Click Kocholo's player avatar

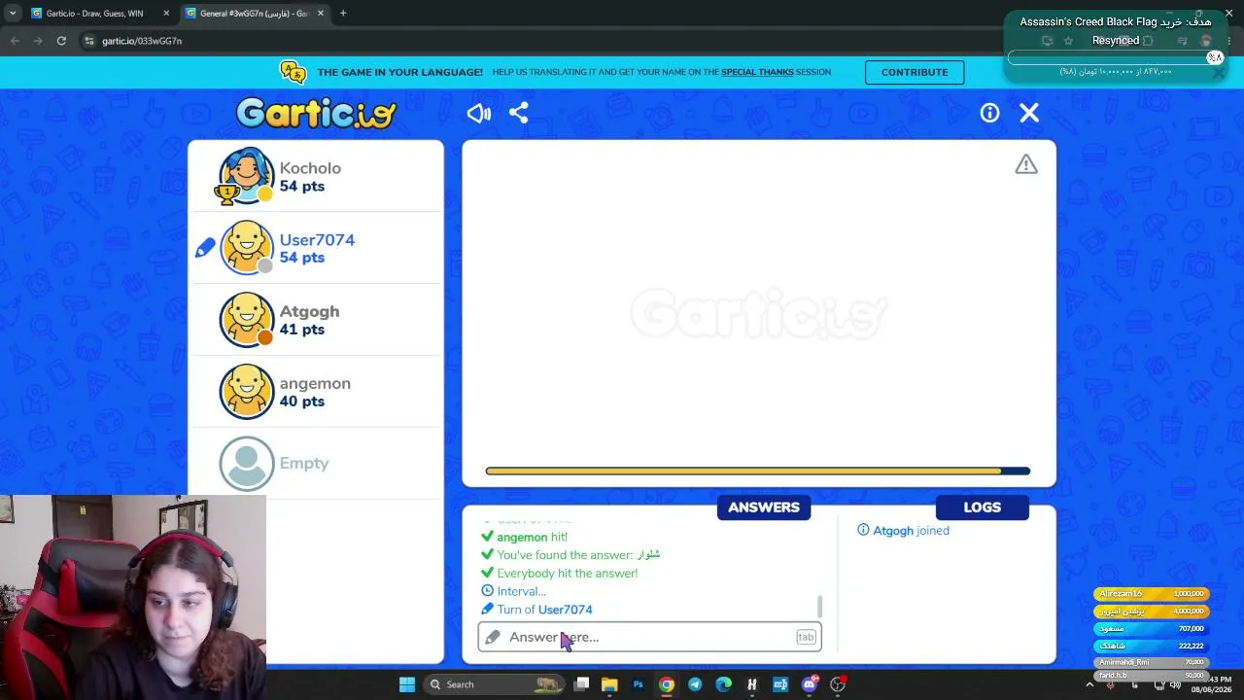pyautogui.click(x=246, y=175)
